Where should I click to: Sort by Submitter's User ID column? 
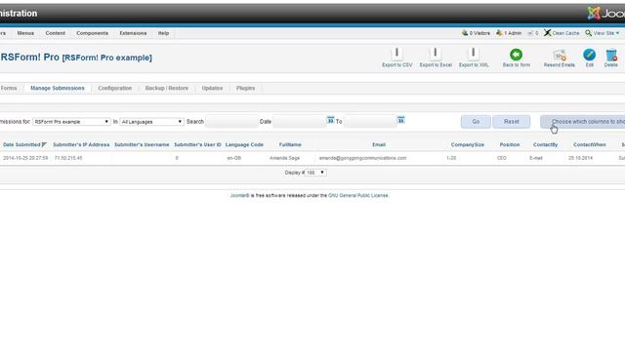click(197, 144)
